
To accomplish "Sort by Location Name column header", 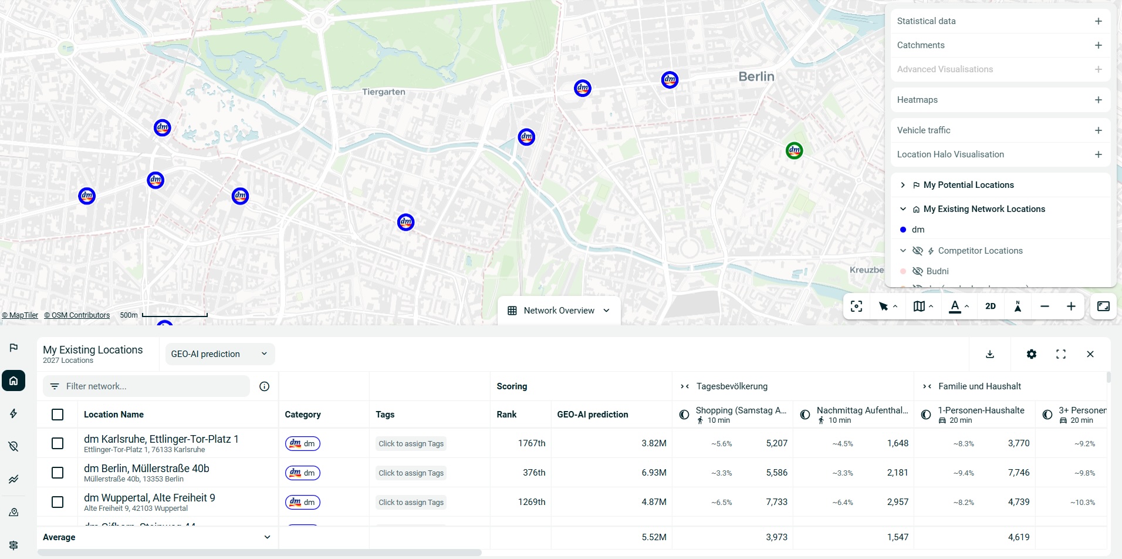I will [x=114, y=415].
